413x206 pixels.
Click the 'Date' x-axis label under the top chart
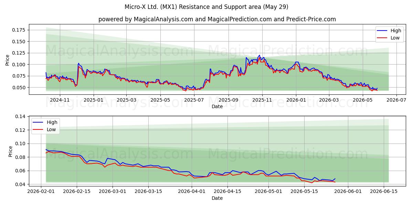coord(217,106)
